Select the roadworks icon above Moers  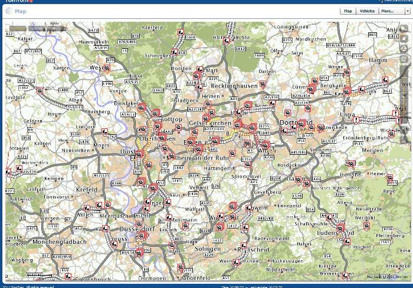click(104, 131)
